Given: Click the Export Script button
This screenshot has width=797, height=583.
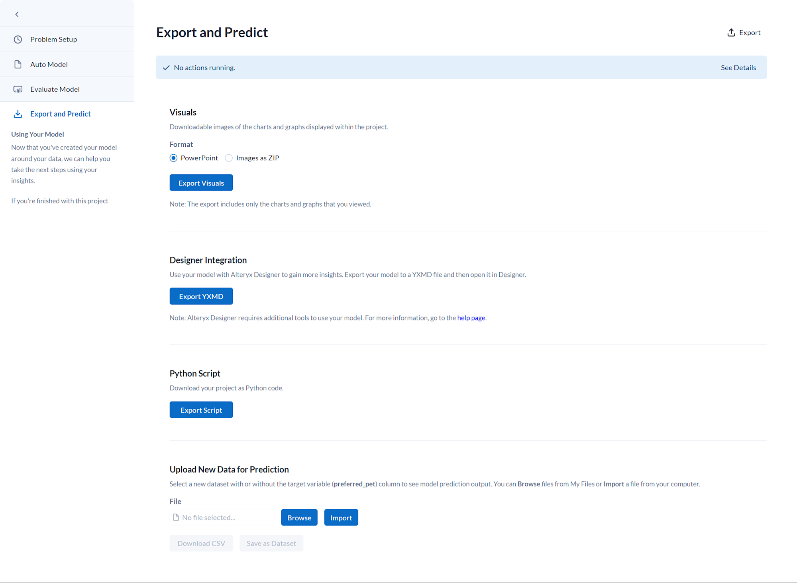Looking at the screenshot, I should click(201, 410).
